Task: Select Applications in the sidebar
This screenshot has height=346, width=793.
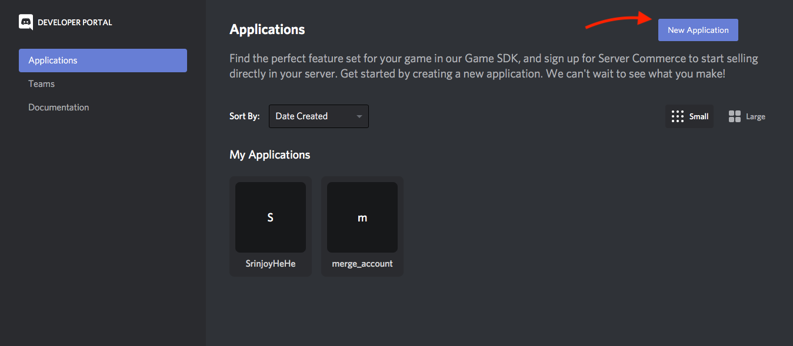Action: point(103,61)
